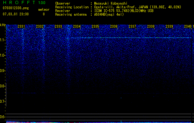Select observer name Masayuki Kobayashi
The height and width of the screenshot is (123, 194).
tap(111, 4)
